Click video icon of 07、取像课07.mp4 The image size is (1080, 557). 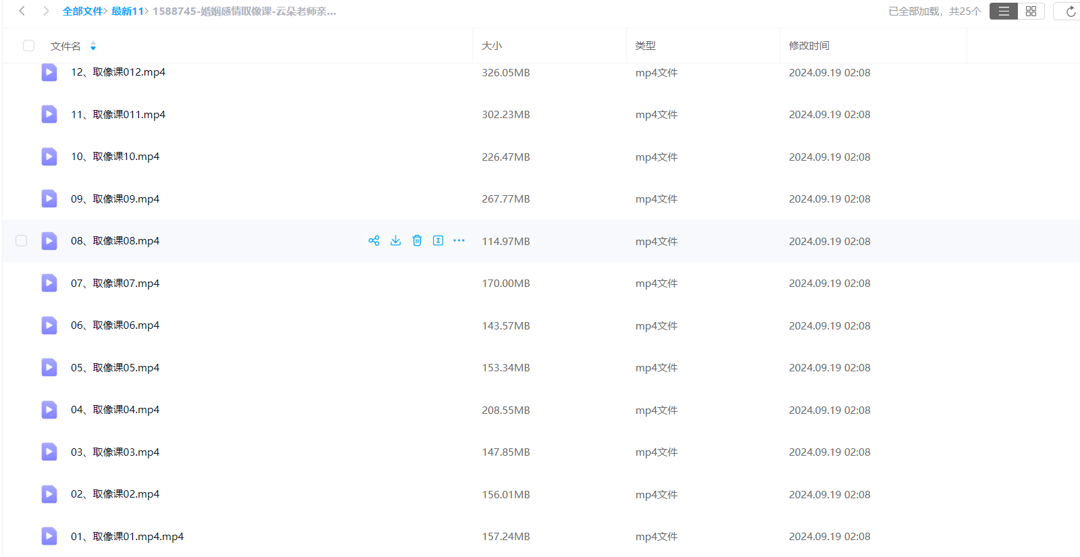[49, 283]
